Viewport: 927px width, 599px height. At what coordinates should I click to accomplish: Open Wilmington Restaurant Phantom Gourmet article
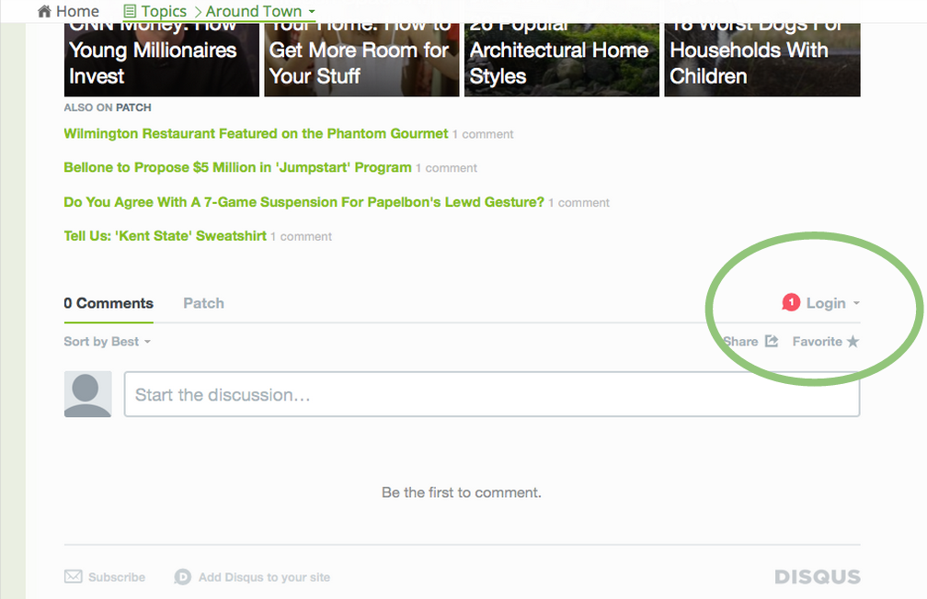click(256, 134)
